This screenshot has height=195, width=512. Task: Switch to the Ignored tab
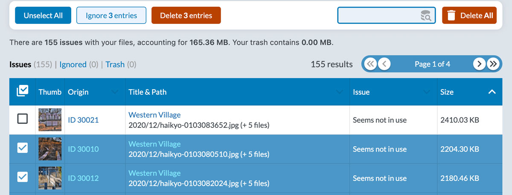73,65
